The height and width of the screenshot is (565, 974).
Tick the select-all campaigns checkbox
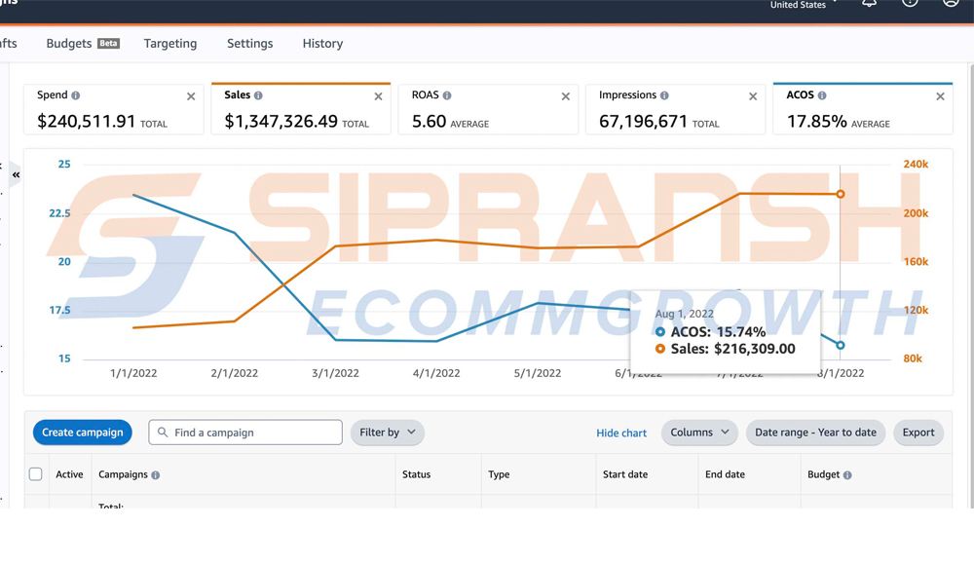[x=36, y=474]
